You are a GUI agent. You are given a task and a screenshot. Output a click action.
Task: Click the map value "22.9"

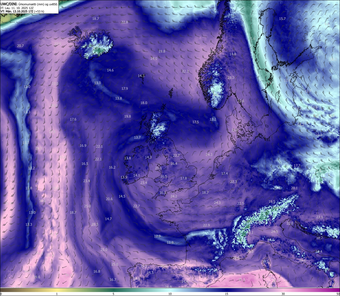[x=206, y=225]
